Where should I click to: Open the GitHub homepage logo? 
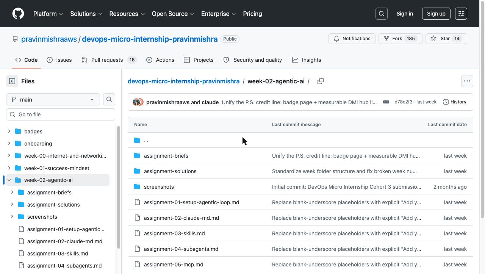click(18, 14)
